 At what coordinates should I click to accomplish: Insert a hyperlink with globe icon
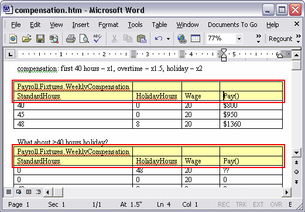(182, 39)
